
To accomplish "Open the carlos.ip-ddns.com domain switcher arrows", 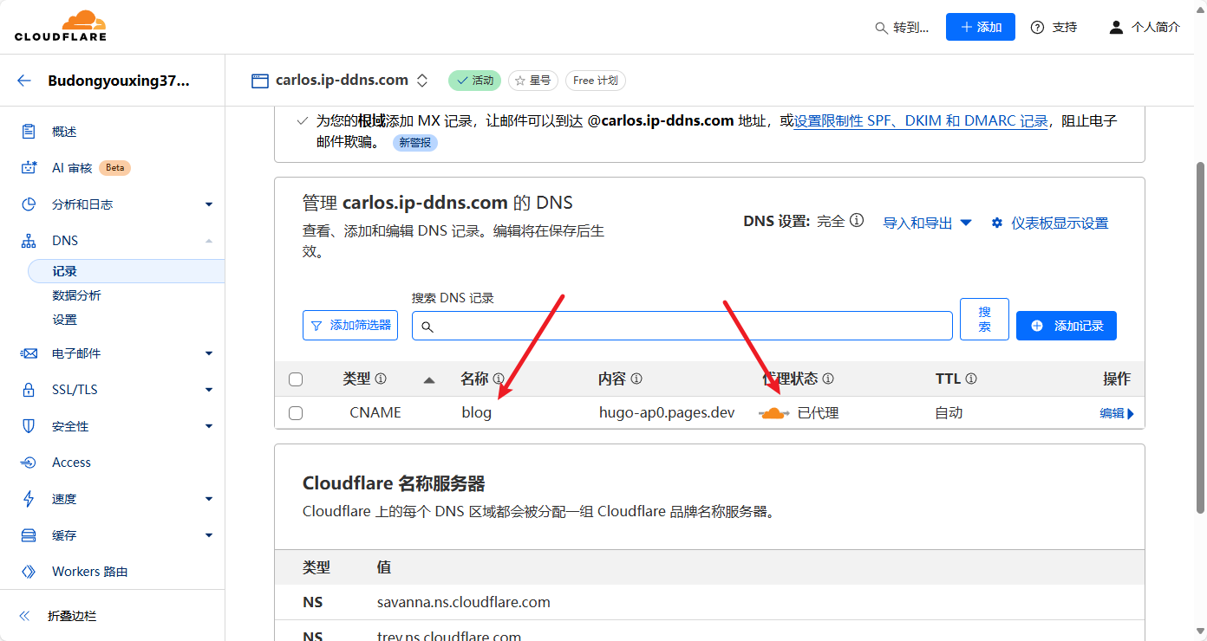I will (422, 81).
